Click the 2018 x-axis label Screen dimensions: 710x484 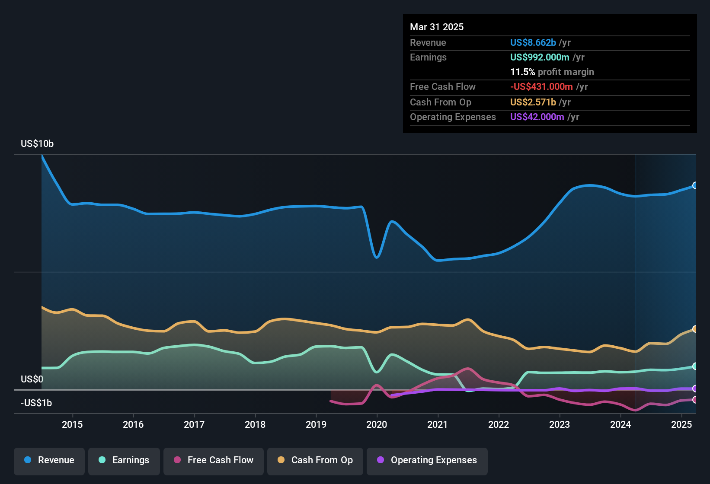pyautogui.click(x=255, y=424)
